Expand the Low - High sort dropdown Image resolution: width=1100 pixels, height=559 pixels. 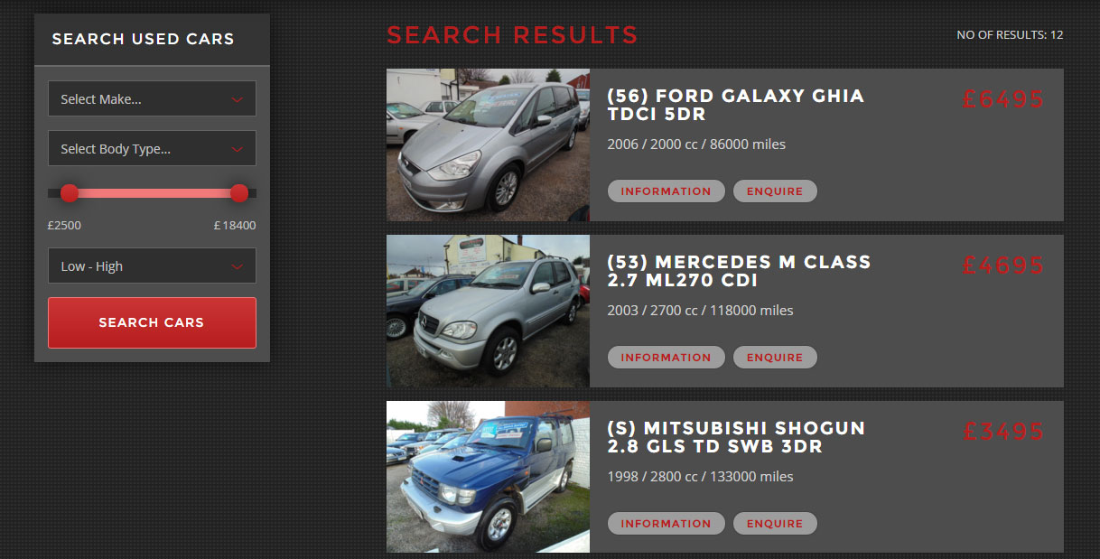point(152,266)
